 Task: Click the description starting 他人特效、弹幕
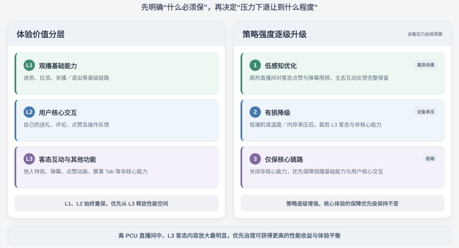pos(85,171)
